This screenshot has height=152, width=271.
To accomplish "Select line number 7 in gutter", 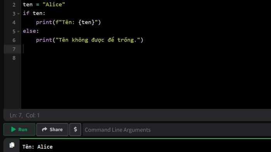I will pyautogui.click(x=14, y=49).
